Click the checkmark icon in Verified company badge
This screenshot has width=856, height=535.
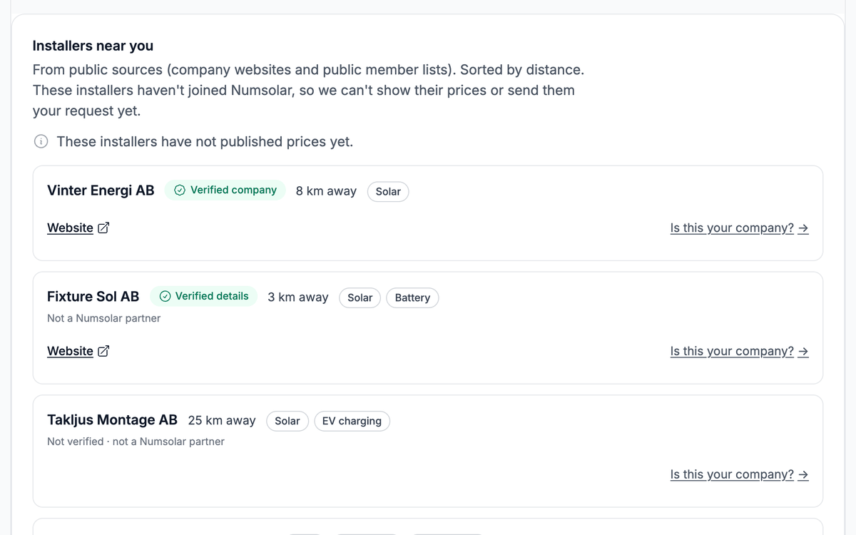click(180, 190)
